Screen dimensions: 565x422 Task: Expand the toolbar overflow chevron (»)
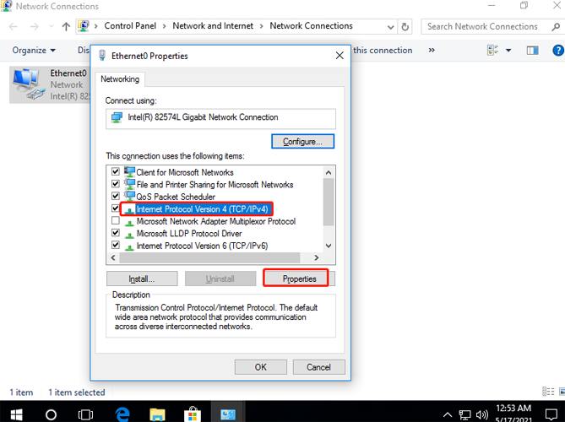click(432, 50)
